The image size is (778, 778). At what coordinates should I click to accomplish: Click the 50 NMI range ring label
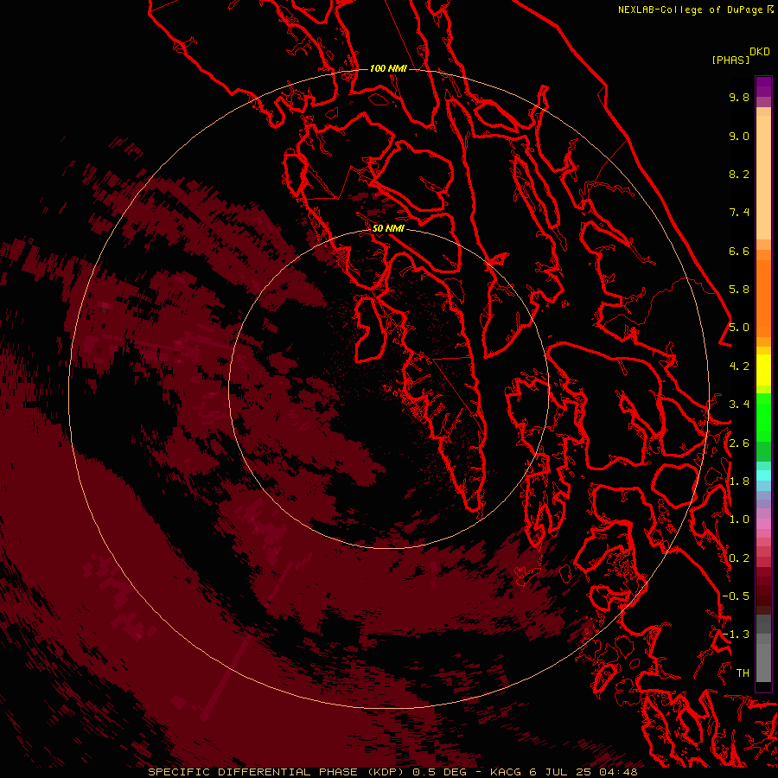pos(388,228)
